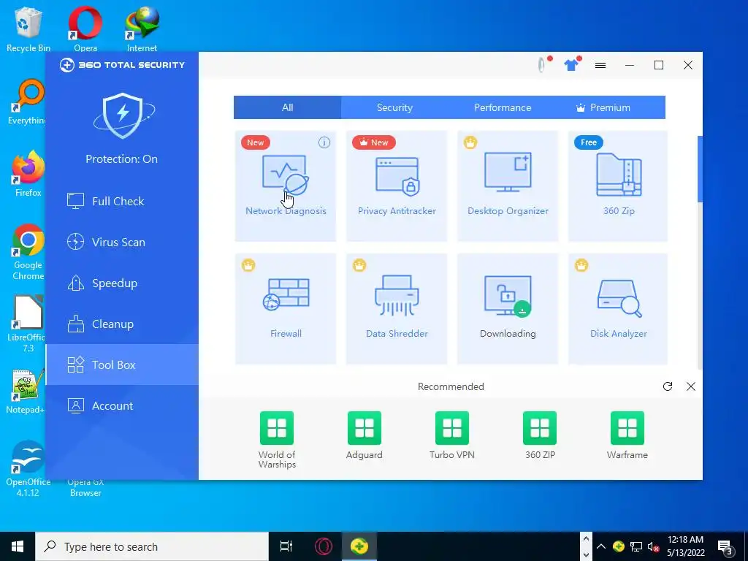Select recommended Warframe app
Image resolution: width=748 pixels, height=561 pixels.
627,435
